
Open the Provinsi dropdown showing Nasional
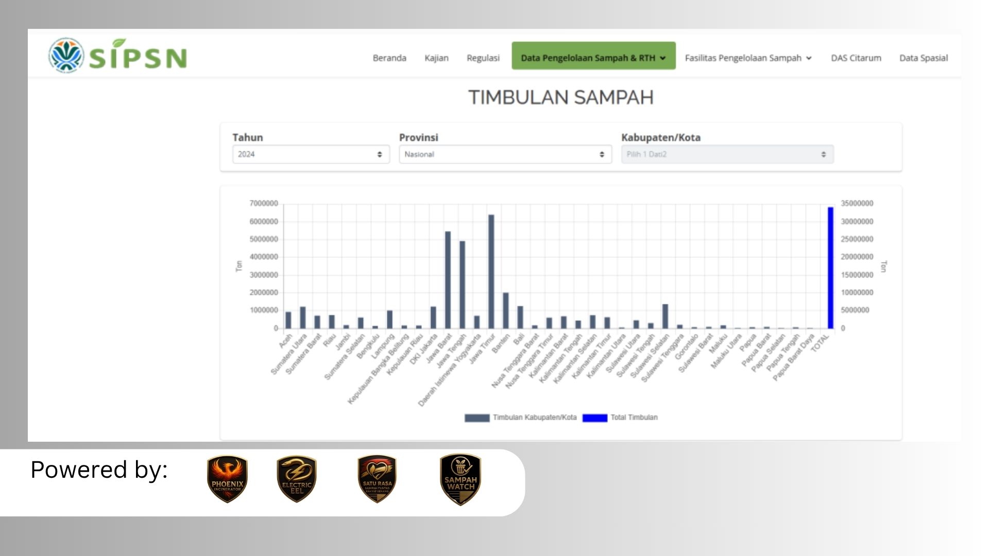coord(505,154)
